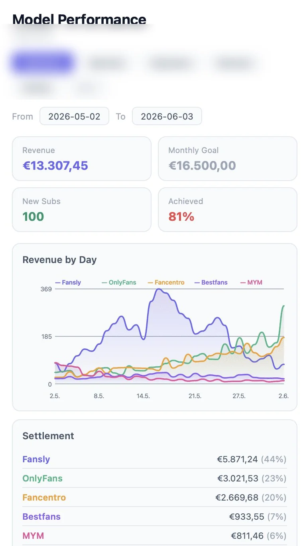The image size is (307, 546).
Task: Click the Settlement heading
Action: pyautogui.click(x=48, y=436)
